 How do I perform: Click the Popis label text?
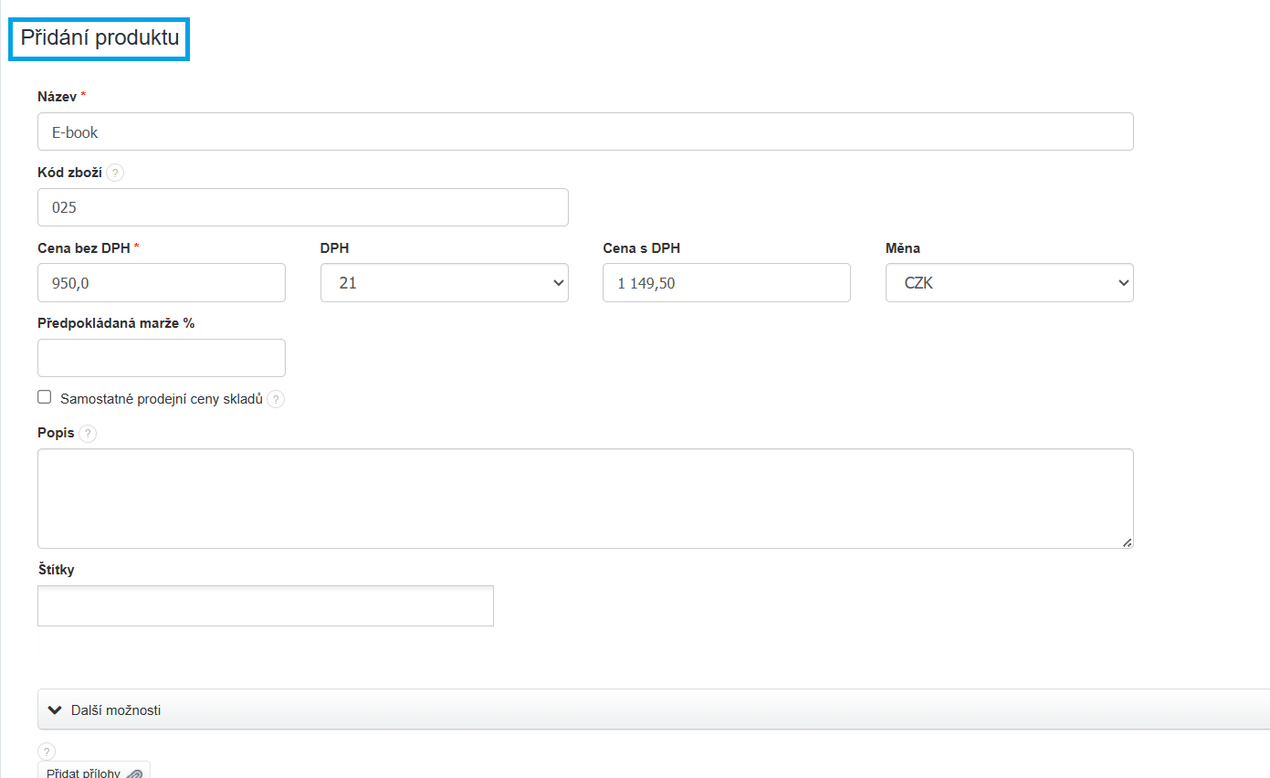point(56,433)
